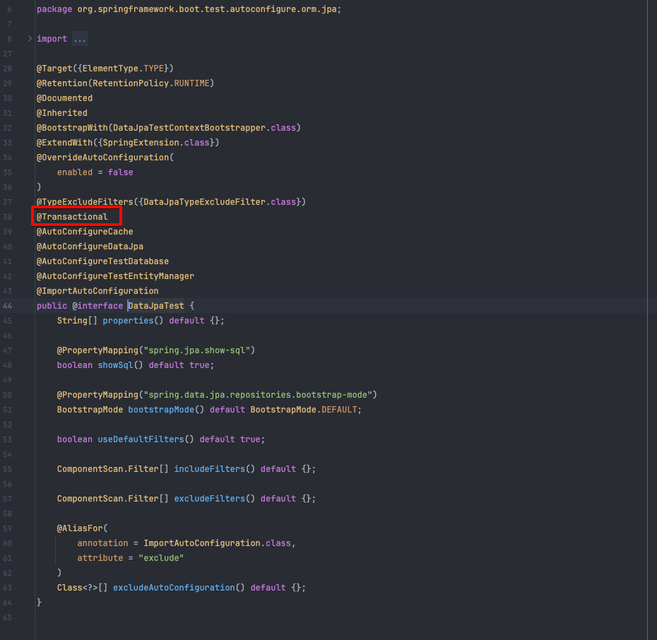Click line number 38 in gutter
The image size is (657, 640).
[8, 217]
